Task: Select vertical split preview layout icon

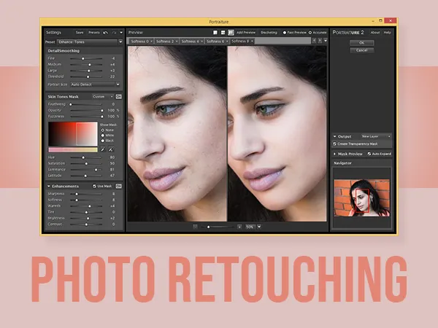Action: pos(231,33)
